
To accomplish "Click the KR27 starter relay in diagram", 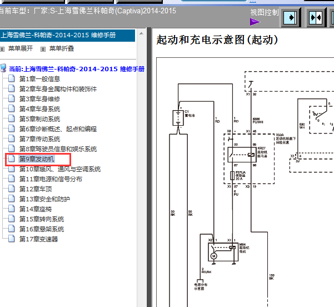I will click(x=242, y=155).
